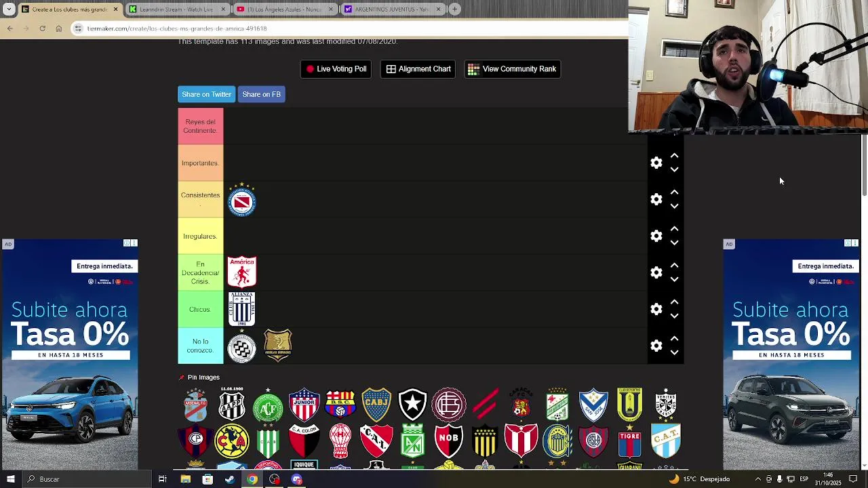The image size is (868, 488).
Task: Choose the green Atlético Nacional crest
Action: point(412,441)
